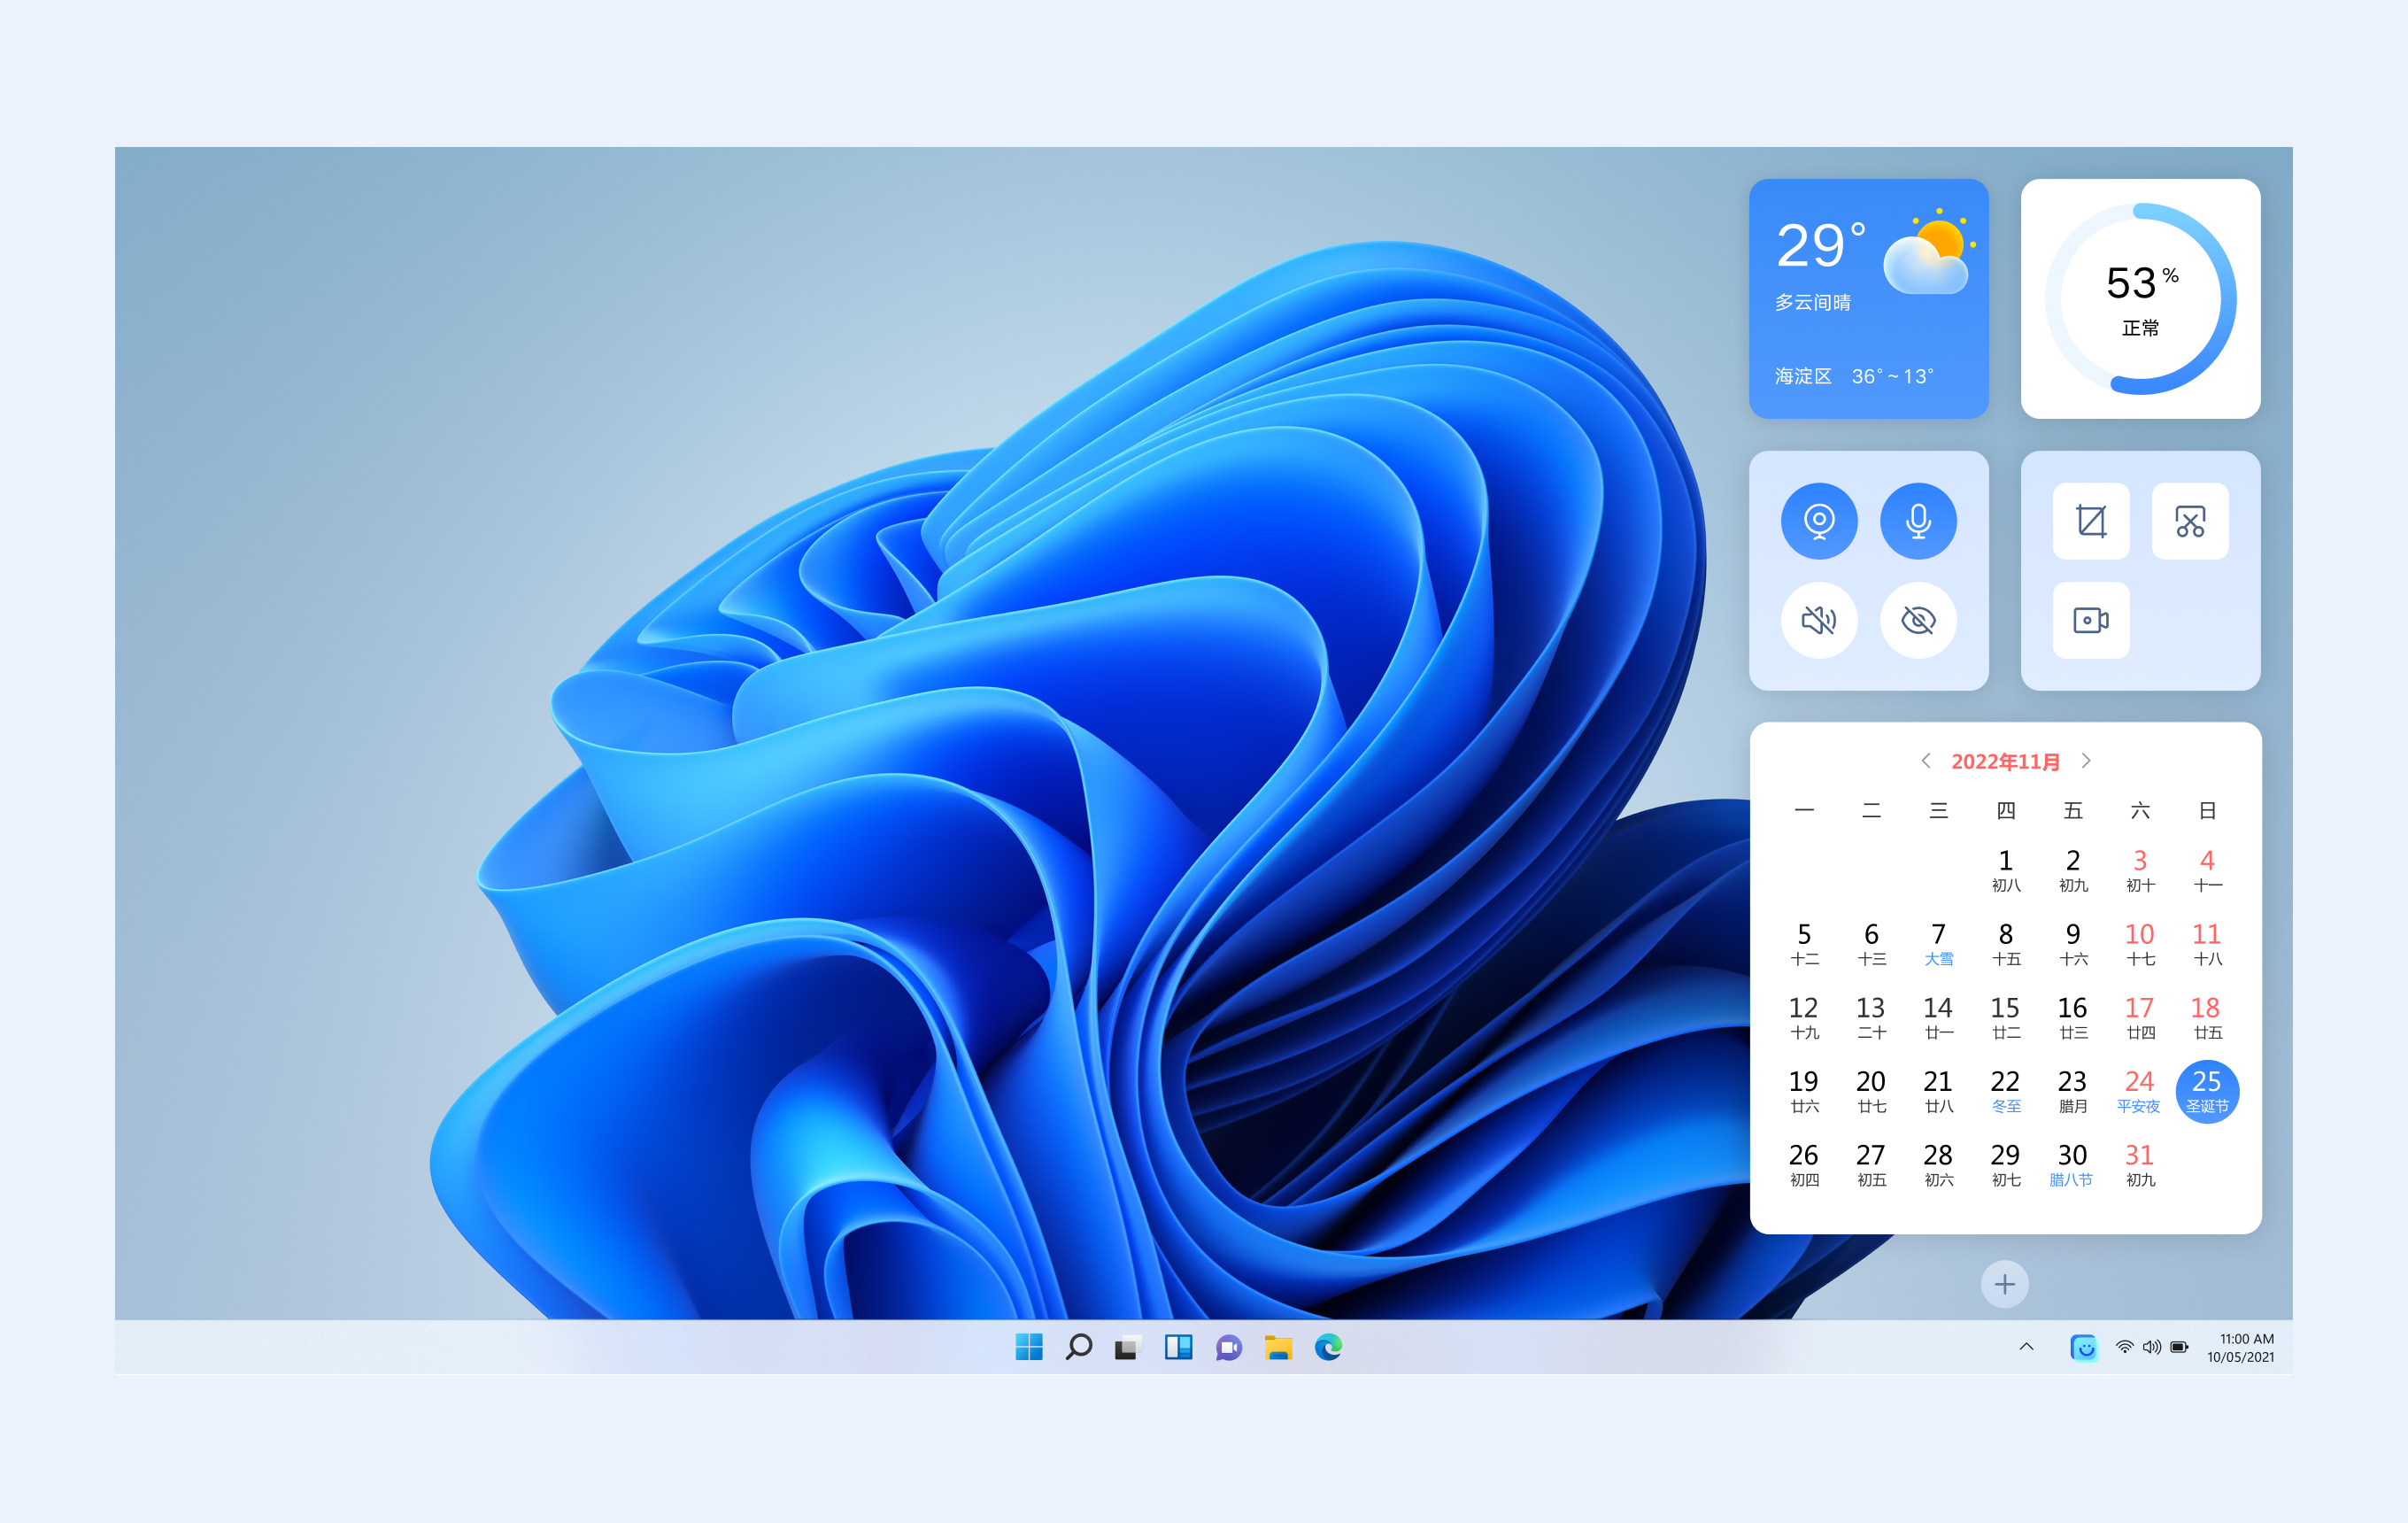The image size is (2408, 1523).
Task: Select calendar date 24 平安夜
Action: [x=2139, y=1091]
